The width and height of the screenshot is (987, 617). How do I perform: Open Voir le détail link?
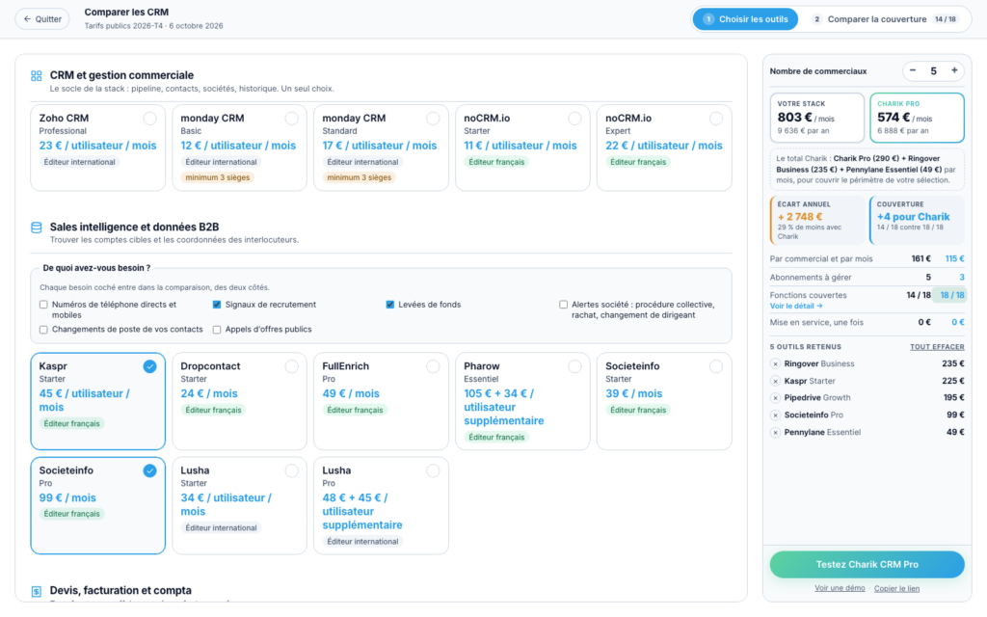(x=795, y=306)
